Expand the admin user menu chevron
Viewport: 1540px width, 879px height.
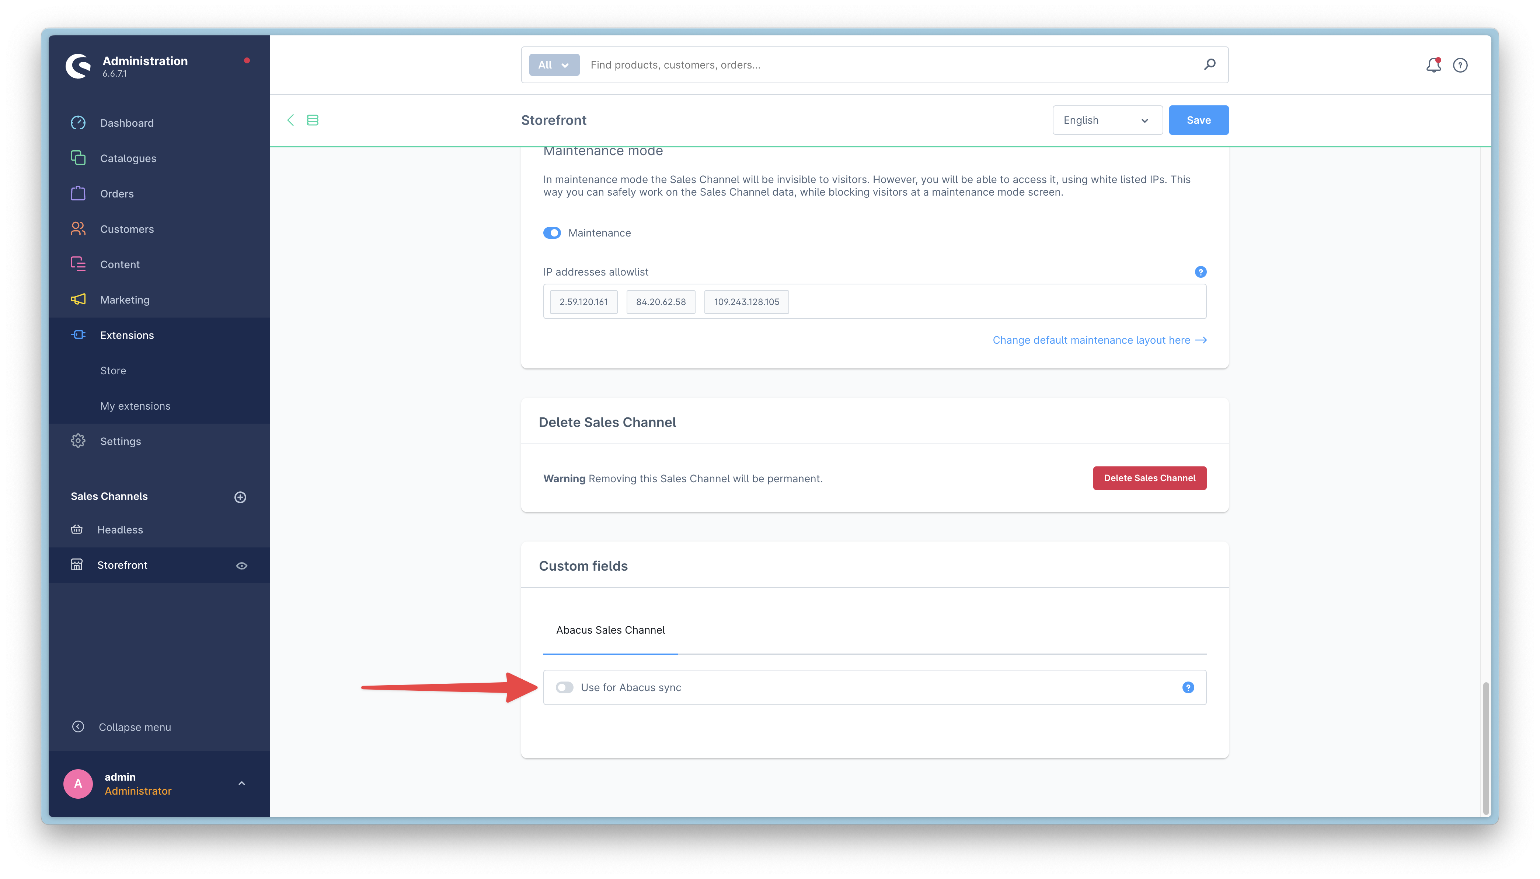[x=241, y=784]
